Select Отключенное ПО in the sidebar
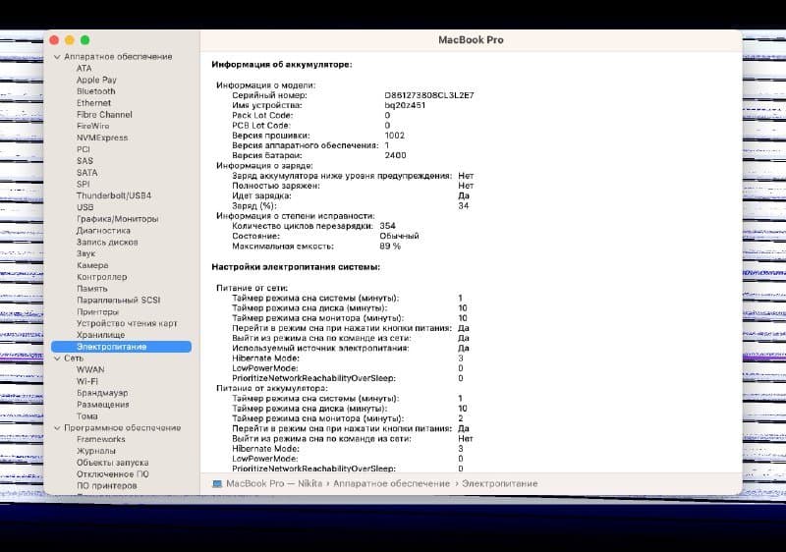 pos(113,473)
